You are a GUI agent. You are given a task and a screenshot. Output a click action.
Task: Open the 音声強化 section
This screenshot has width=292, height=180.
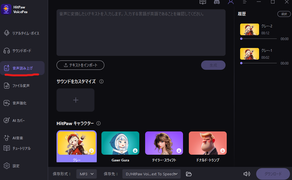22,103
